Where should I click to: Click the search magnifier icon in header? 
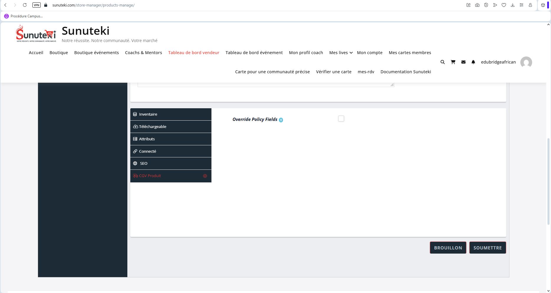[443, 62]
